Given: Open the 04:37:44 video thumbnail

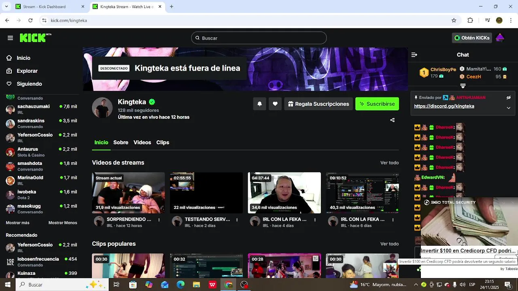Looking at the screenshot, I should 284,193.
